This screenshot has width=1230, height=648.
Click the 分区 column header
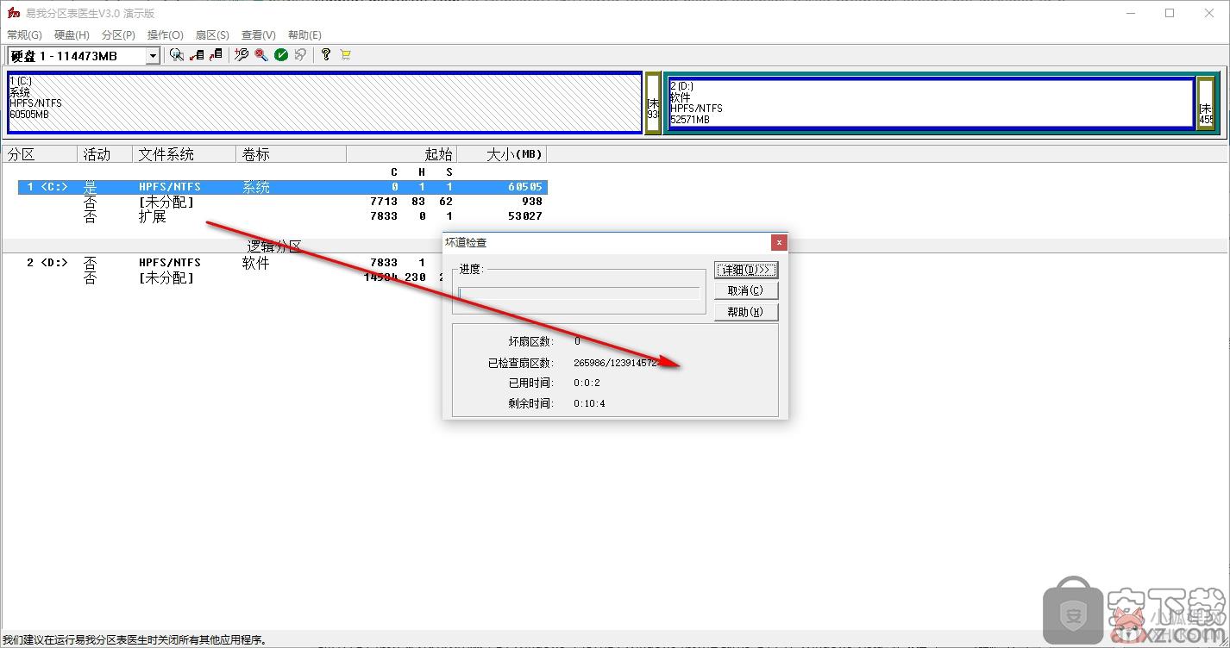[x=39, y=154]
